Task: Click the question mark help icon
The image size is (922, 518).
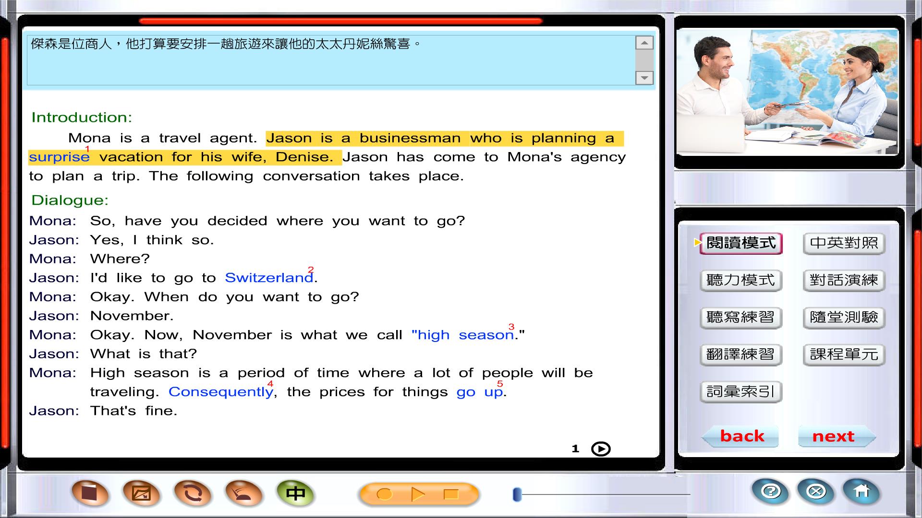Action: (771, 492)
